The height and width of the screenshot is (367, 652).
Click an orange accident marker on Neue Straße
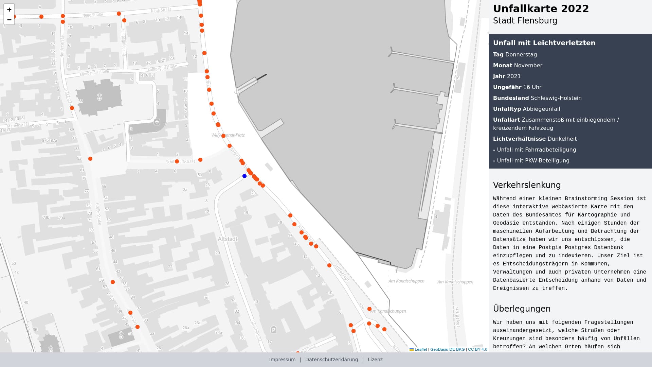coord(118,14)
